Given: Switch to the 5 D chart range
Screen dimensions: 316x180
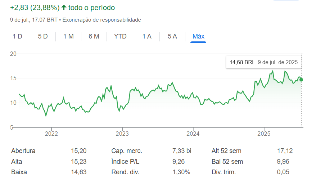Looking at the screenshot, I should pyautogui.click(x=43, y=36).
